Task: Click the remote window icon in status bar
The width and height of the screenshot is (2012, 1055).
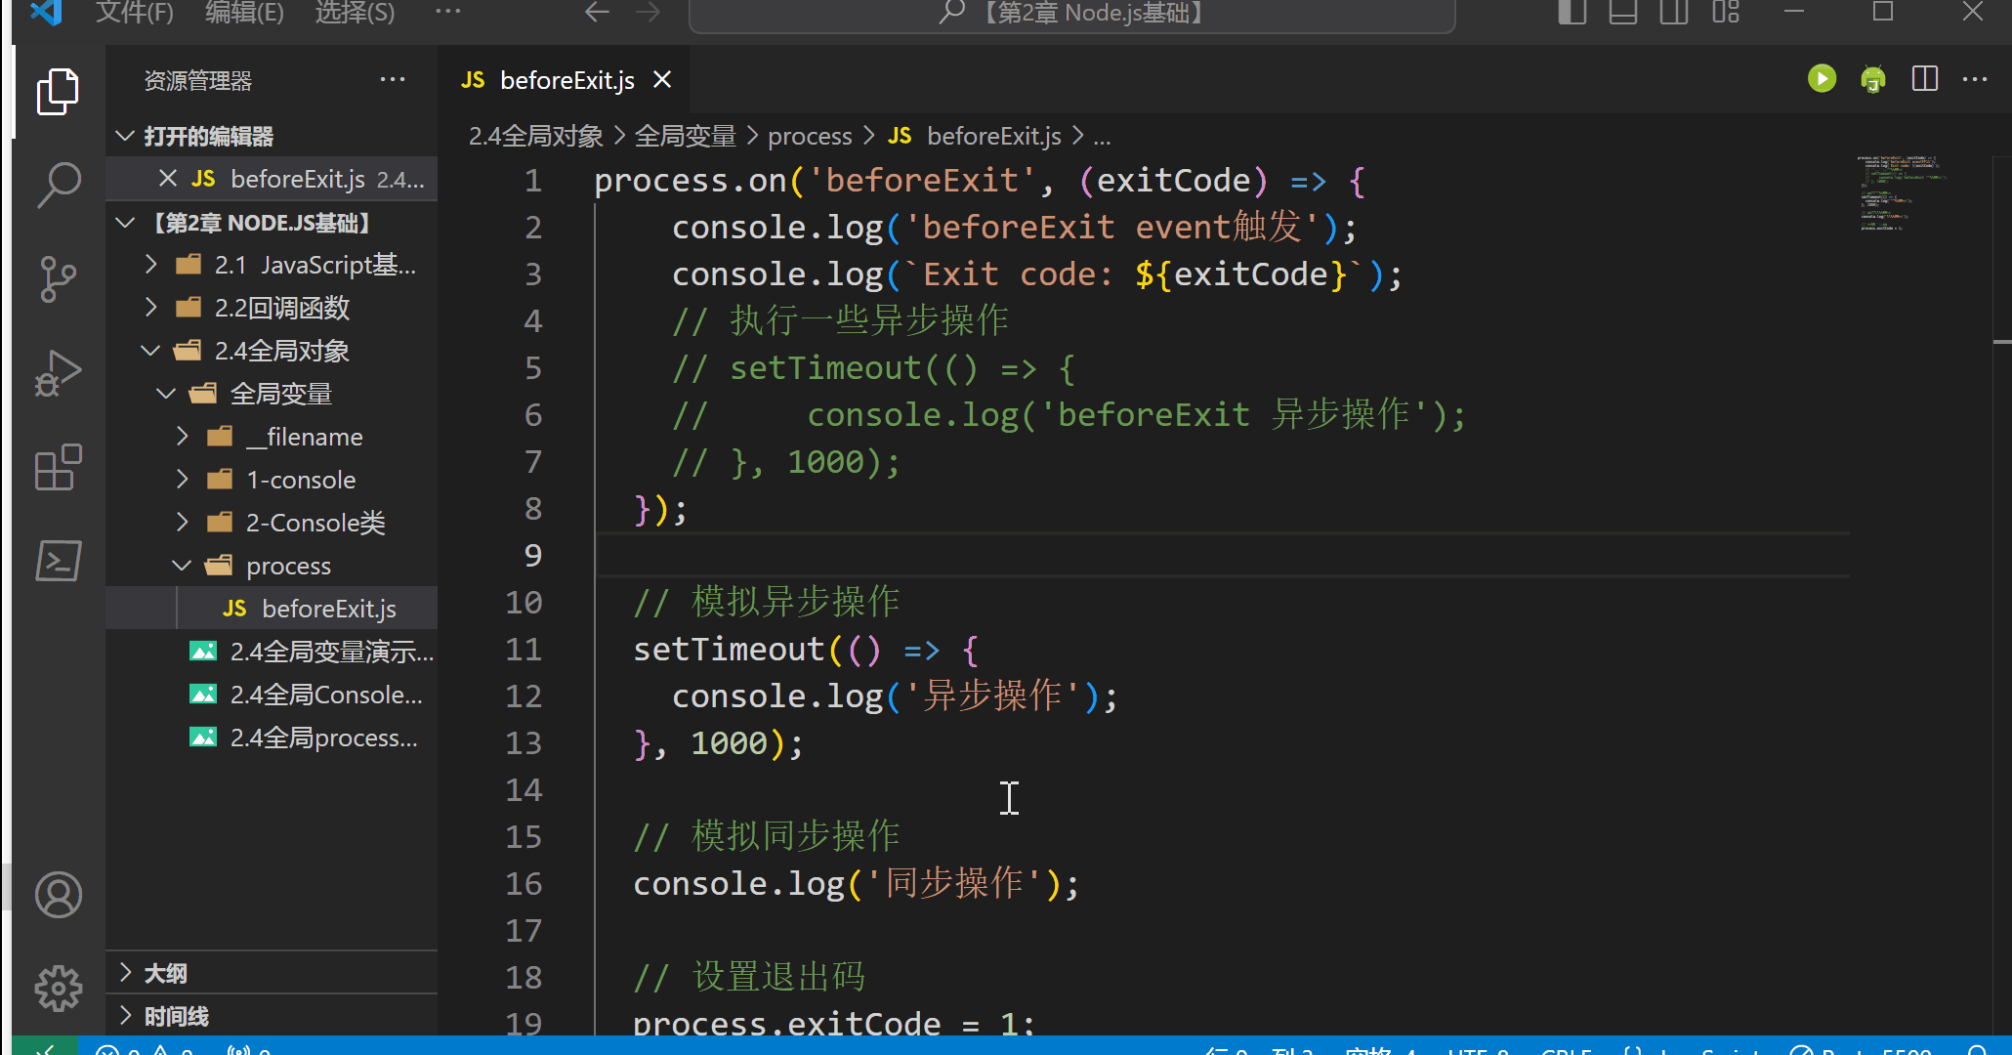Action: (44, 1048)
